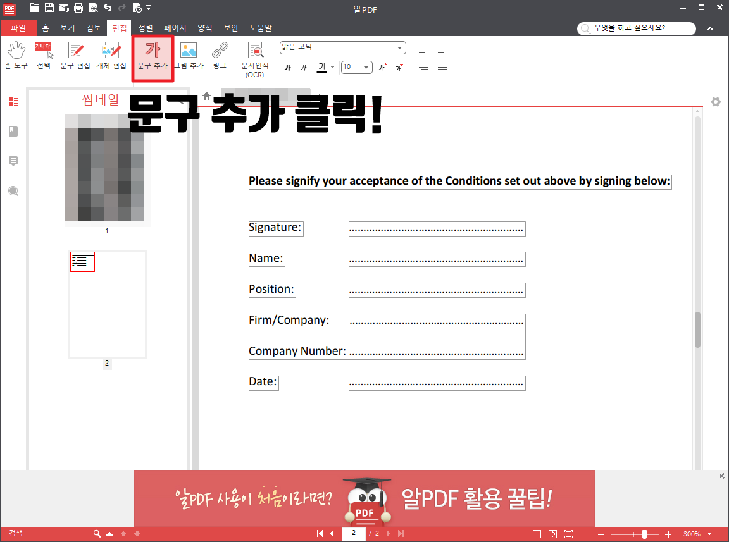Click the settings gear icon
729x542 pixels.
716,102
